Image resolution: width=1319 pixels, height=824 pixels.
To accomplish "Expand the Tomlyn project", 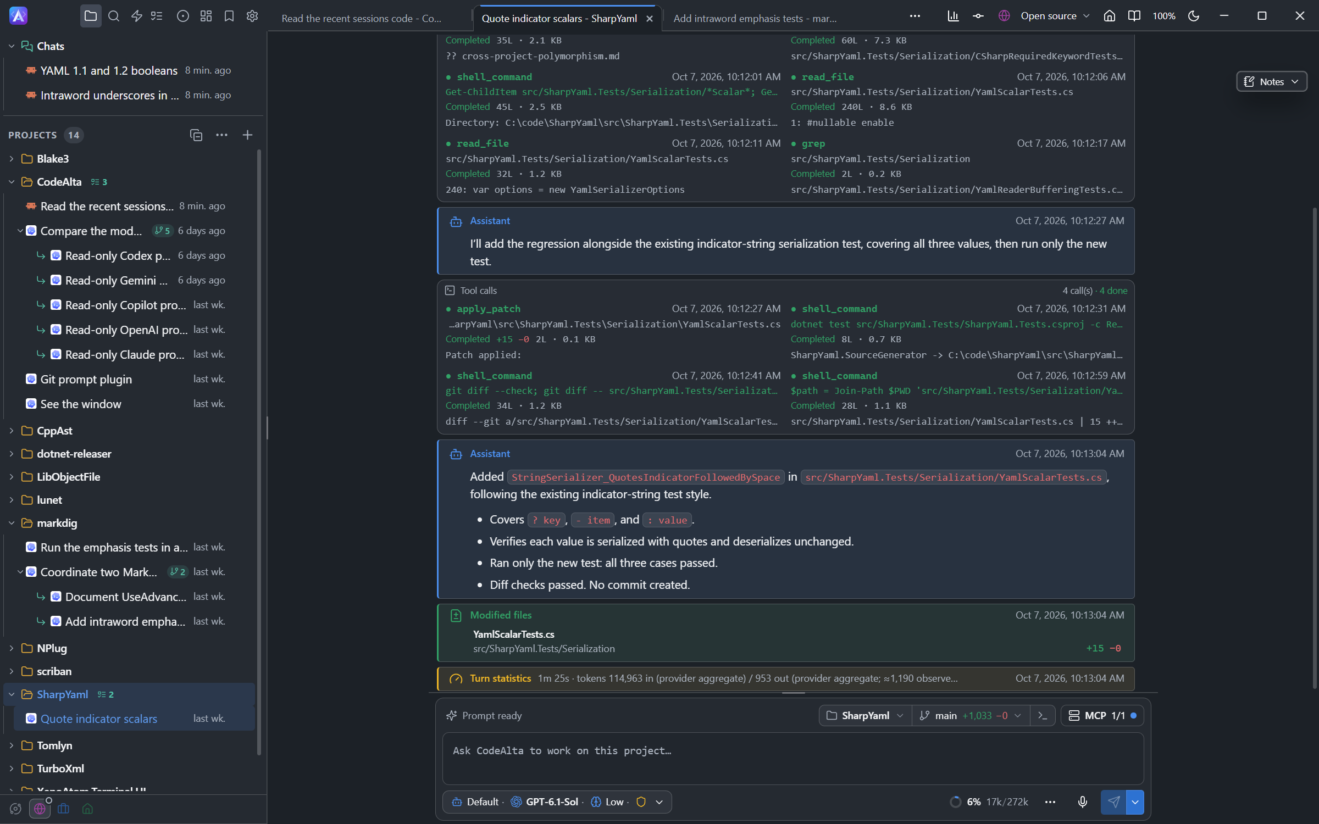I will coord(12,745).
